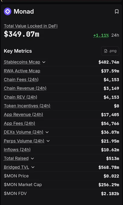Expand the Stablecoins Mcap breakdown
Viewport: 123px width, 205px height.
(x=44, y=62)
